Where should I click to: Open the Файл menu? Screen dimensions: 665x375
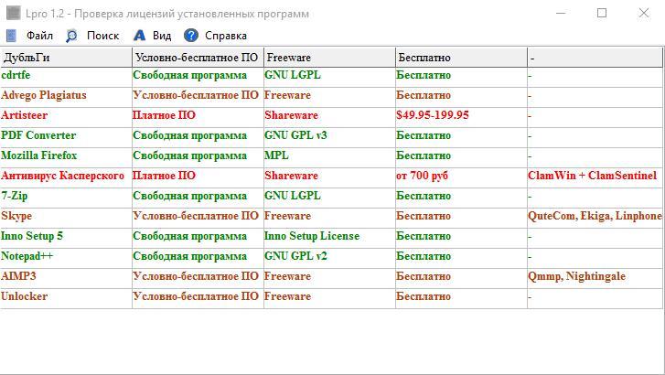pos(39,36)
